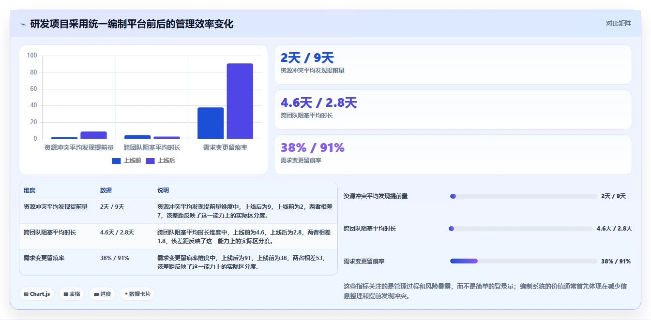Click the progress value 2天 / 9天
This screenshot has width=651, height=320.
click(613, 196)
